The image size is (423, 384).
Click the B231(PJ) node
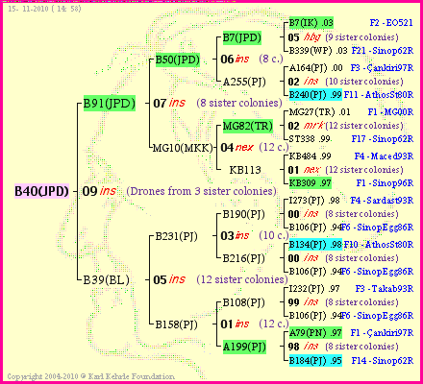[176, 236]
